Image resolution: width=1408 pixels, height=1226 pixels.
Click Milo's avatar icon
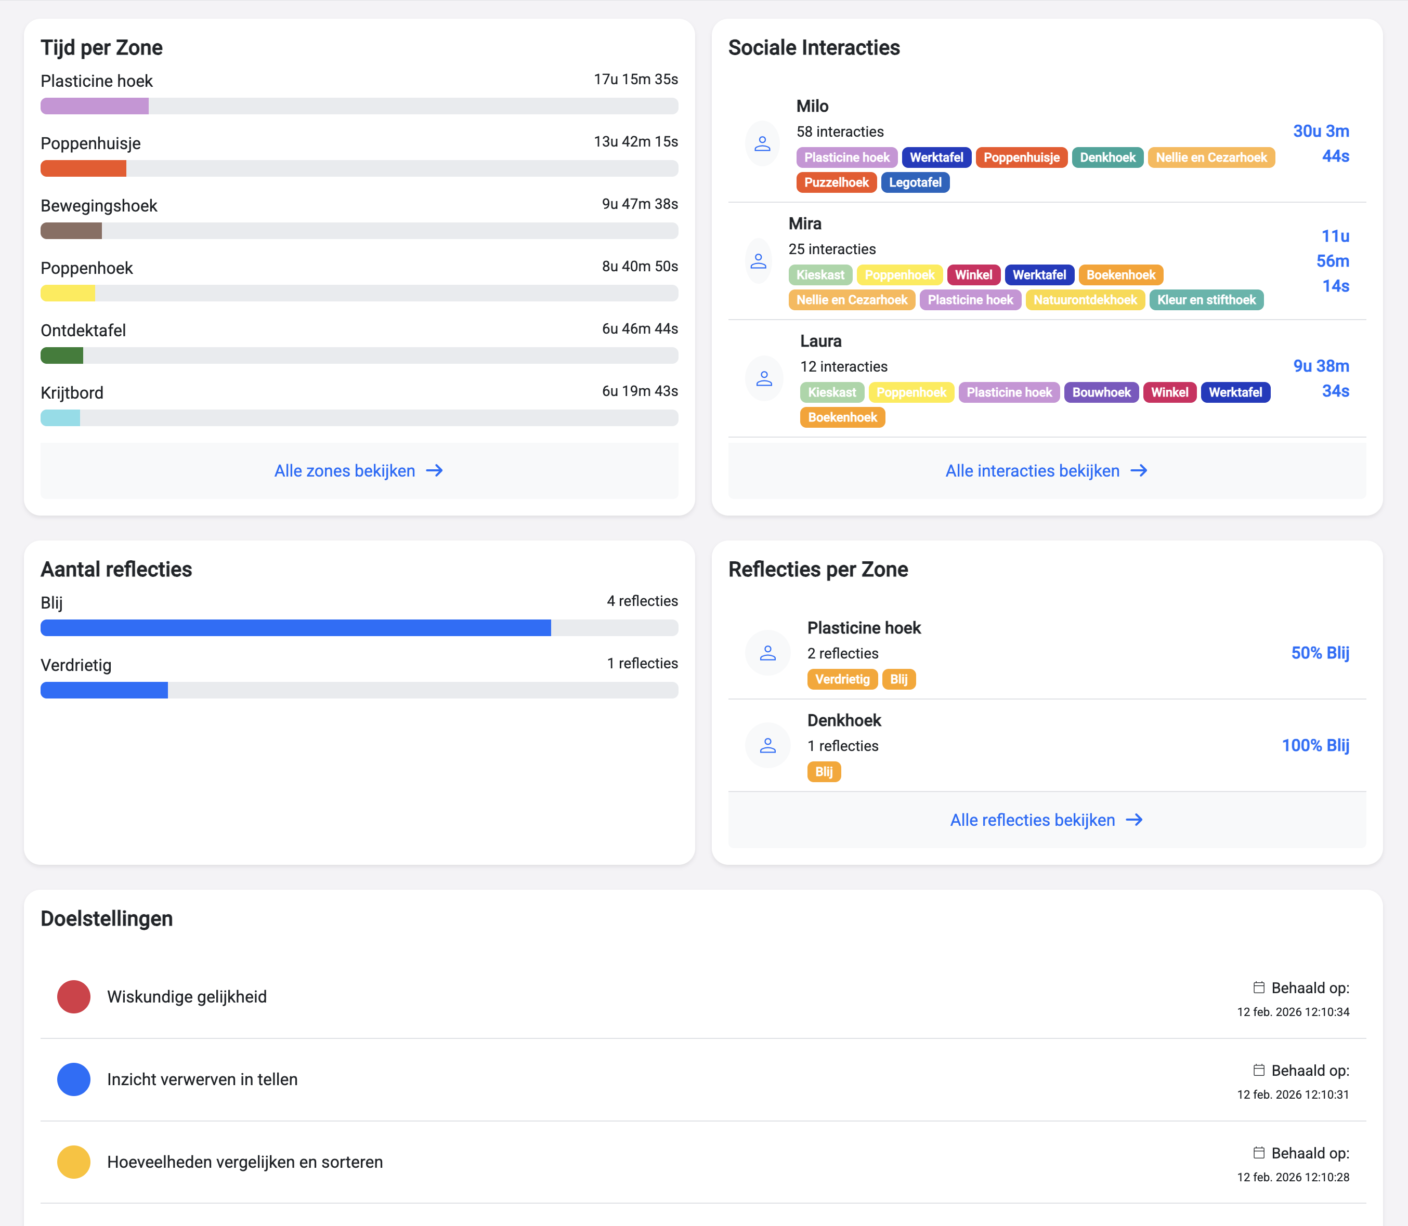pyautogui.click(x=763, y=143)
